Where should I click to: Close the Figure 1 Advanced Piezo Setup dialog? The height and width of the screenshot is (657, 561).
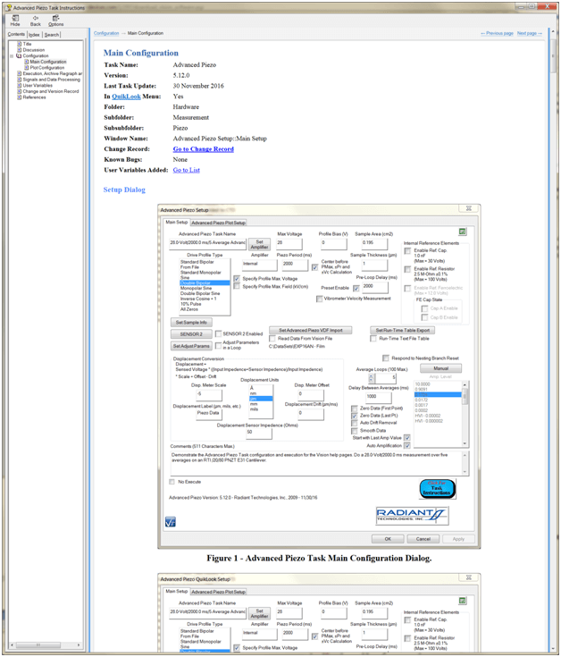click(x=468, y=208)
